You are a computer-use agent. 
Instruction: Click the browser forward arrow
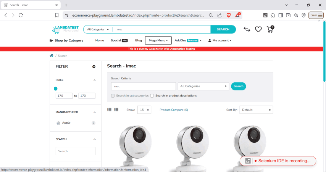click(13, 15)
